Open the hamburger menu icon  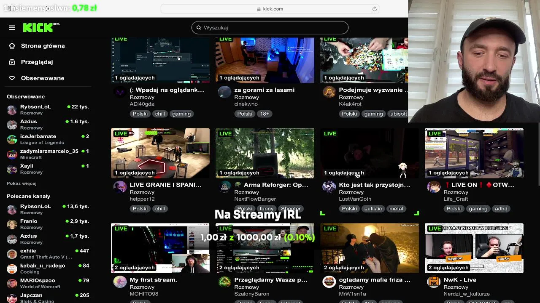[x=12, y=28]
